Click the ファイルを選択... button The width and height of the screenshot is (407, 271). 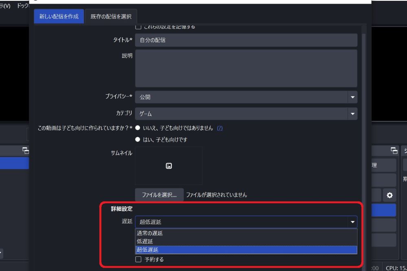pyautogui.click(x=159, y=195)
